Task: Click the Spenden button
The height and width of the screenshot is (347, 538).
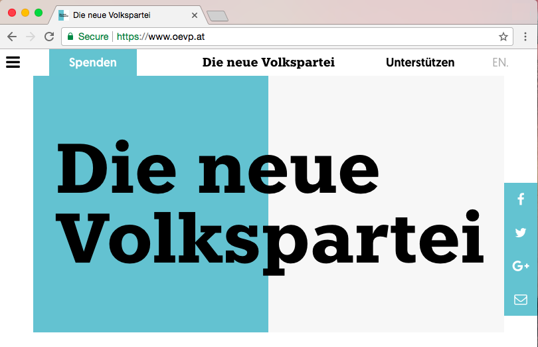Action: [x=93, y=62]
